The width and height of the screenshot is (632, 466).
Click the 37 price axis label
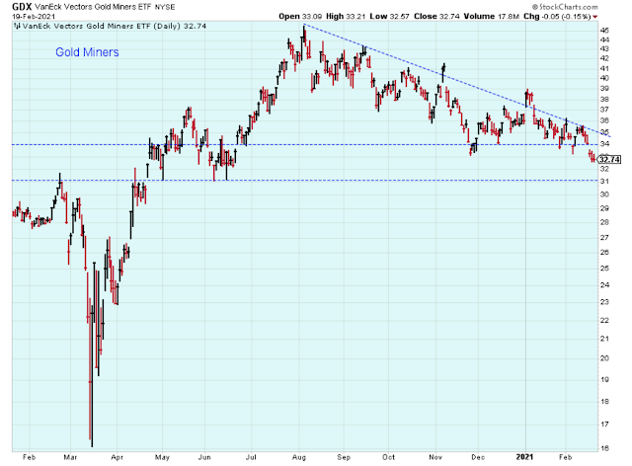[604, 110]
